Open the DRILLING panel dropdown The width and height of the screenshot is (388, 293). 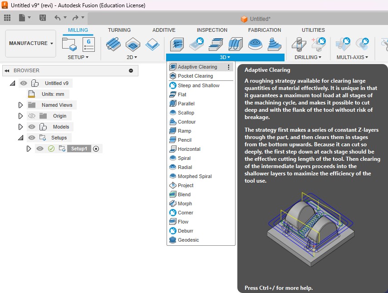pyautogui.click(x=308, y=57)
